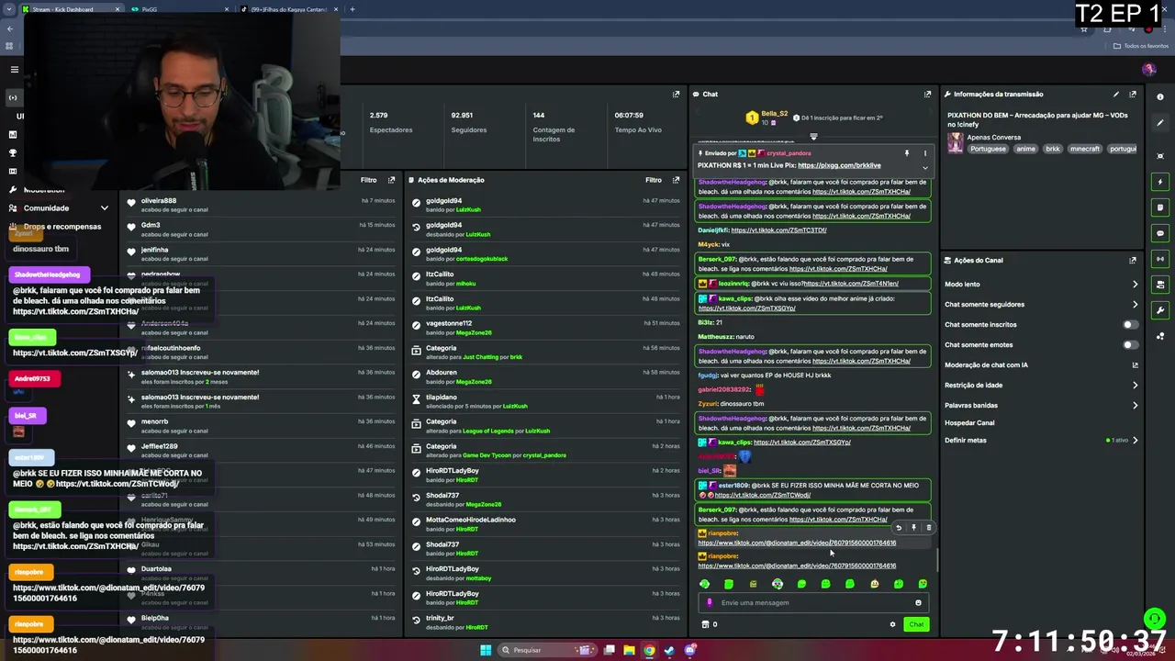Open Drops e recompensas menu item
The width and height of the screenshot is (1175, 661).
click(55, 226)
